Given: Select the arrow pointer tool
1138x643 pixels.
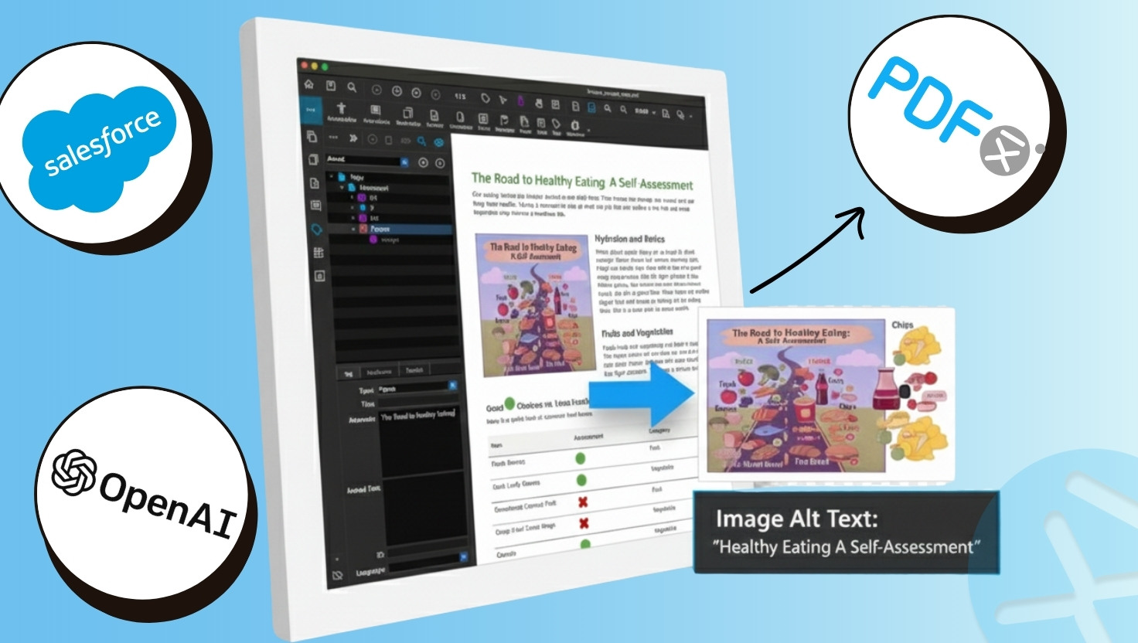Looking at the screenshot, I should pos(503,100).
